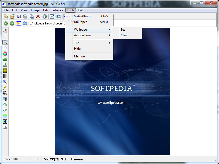This screenshot has height=164, width=219.
Task: Click the browse folder icon with magnifier
Action: tap(6, 16)
